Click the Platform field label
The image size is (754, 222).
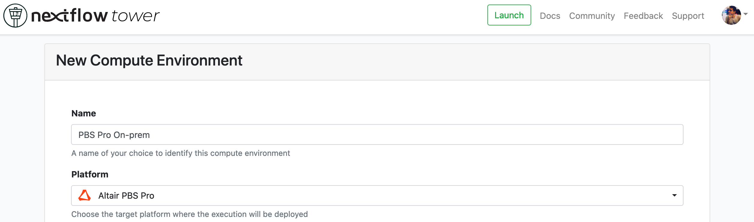[90, 174]
